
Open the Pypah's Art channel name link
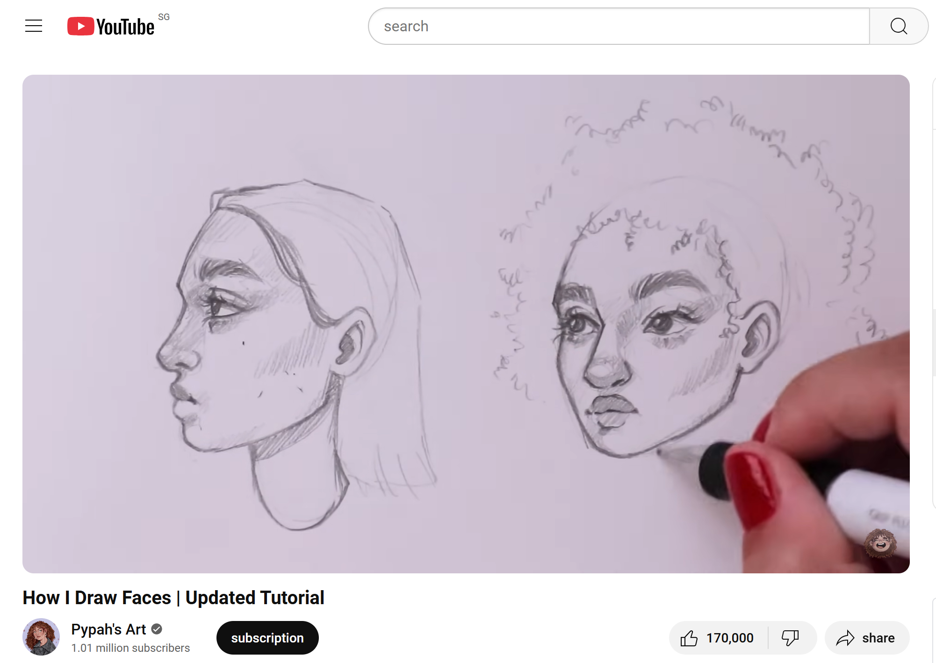coord(108,629)
